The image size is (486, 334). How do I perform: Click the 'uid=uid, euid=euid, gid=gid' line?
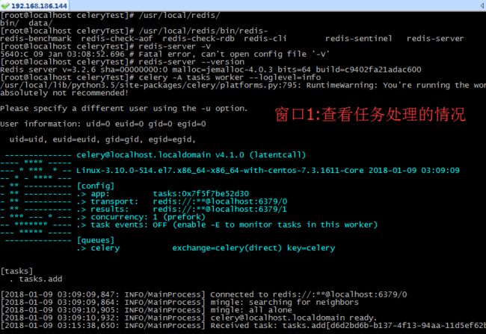click(102, 139)
